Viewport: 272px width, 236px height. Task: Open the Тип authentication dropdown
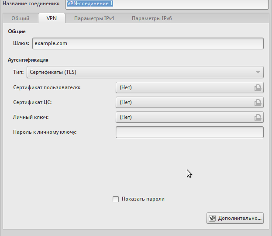(145, 72)
